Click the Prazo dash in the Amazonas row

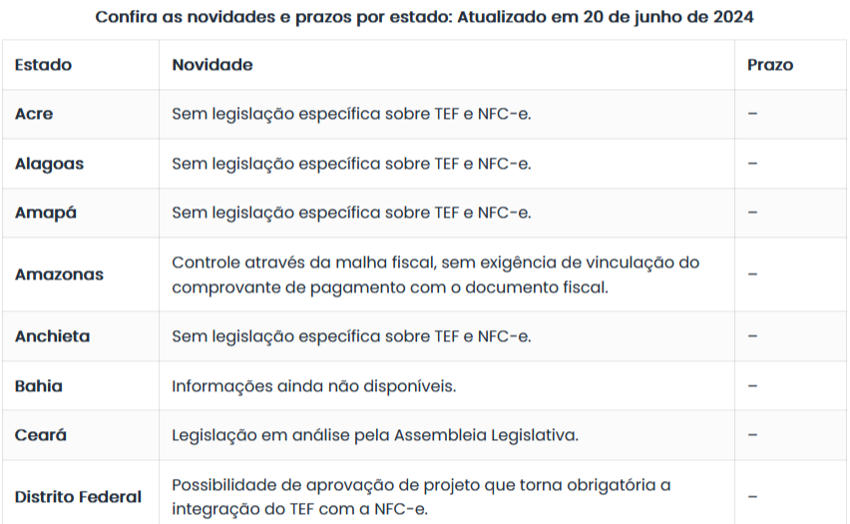click(752, 274)
